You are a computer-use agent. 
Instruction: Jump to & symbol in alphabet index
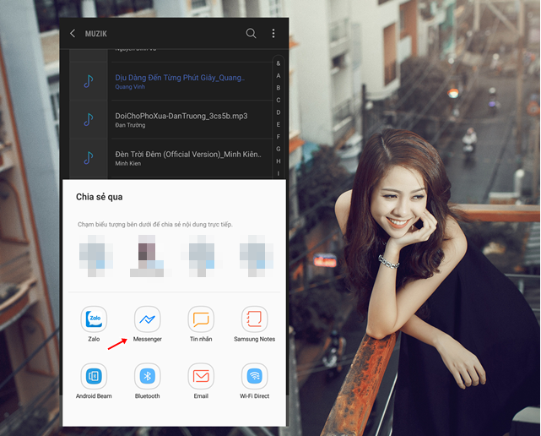pos(279,63)
